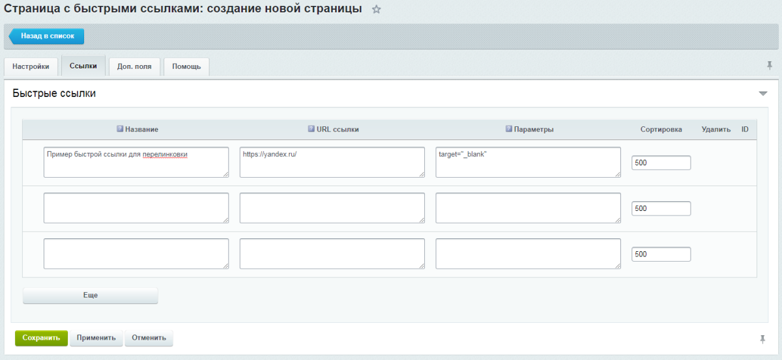Open the Помощь tab
782x360 pixels.
[186, 66]
